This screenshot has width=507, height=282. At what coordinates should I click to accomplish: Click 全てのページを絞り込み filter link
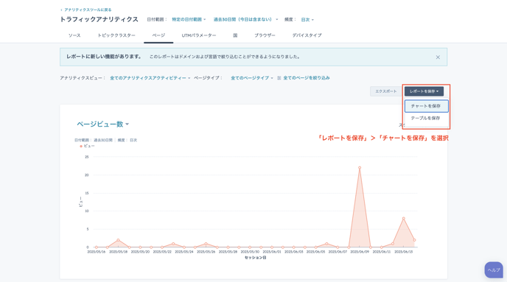[x=307, y=78]
